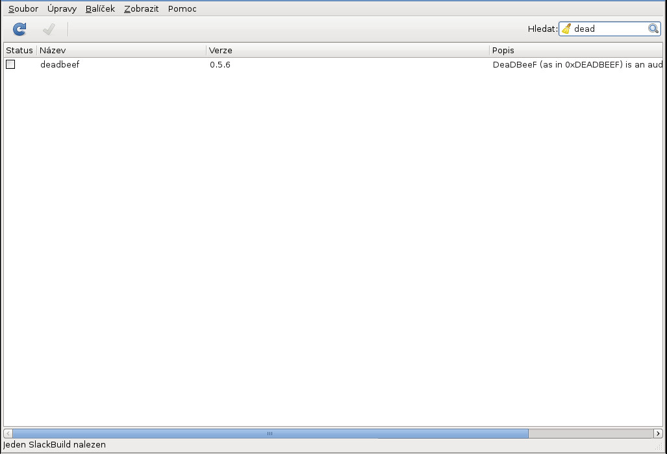This screenshot has width=667, height=454.
Task: Click the scrollbar right arrow
Action: coord(658,434)
